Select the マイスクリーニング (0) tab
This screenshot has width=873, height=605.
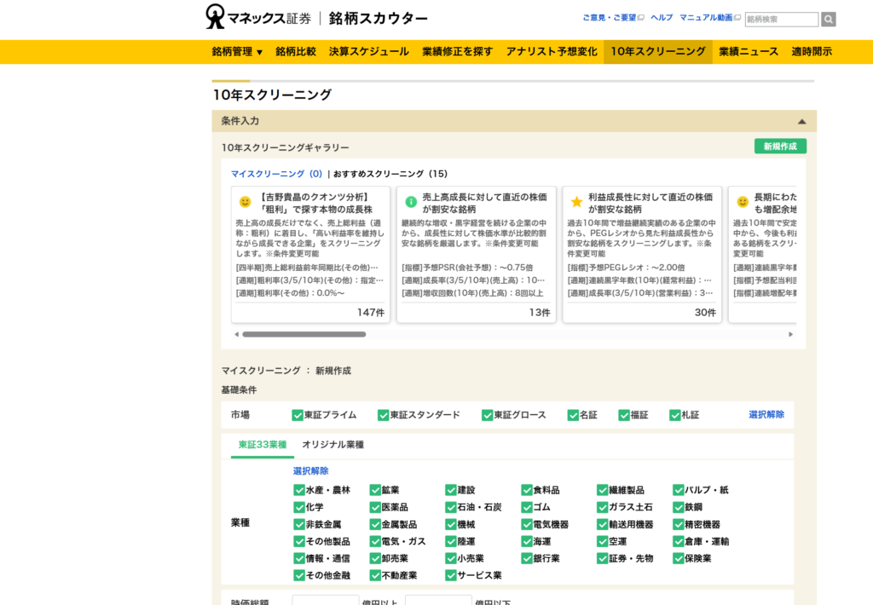(x=277, y=174)
